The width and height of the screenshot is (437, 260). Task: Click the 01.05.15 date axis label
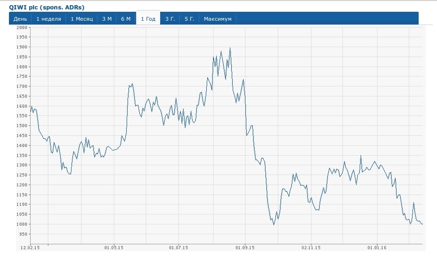(x=113, y=247)
